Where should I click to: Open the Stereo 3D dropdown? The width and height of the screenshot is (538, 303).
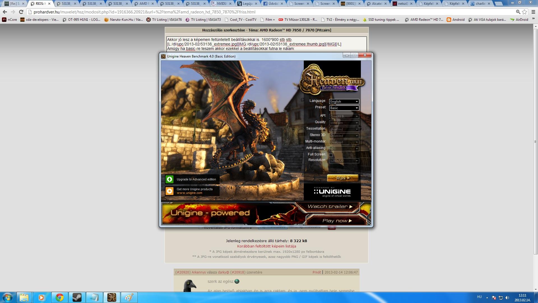[x=344, y=136]
